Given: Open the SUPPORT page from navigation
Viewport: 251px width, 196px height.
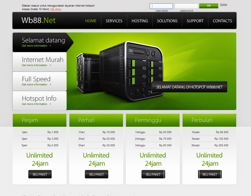Looking at the screenshot, I should coord(195,21).
